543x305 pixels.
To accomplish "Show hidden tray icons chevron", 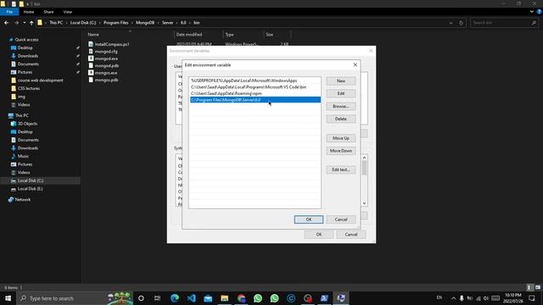I will point(453,298).
